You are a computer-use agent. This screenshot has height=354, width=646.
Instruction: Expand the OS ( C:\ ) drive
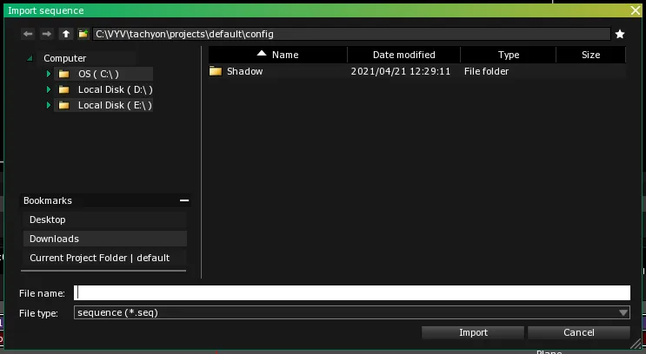click(48, 74)
